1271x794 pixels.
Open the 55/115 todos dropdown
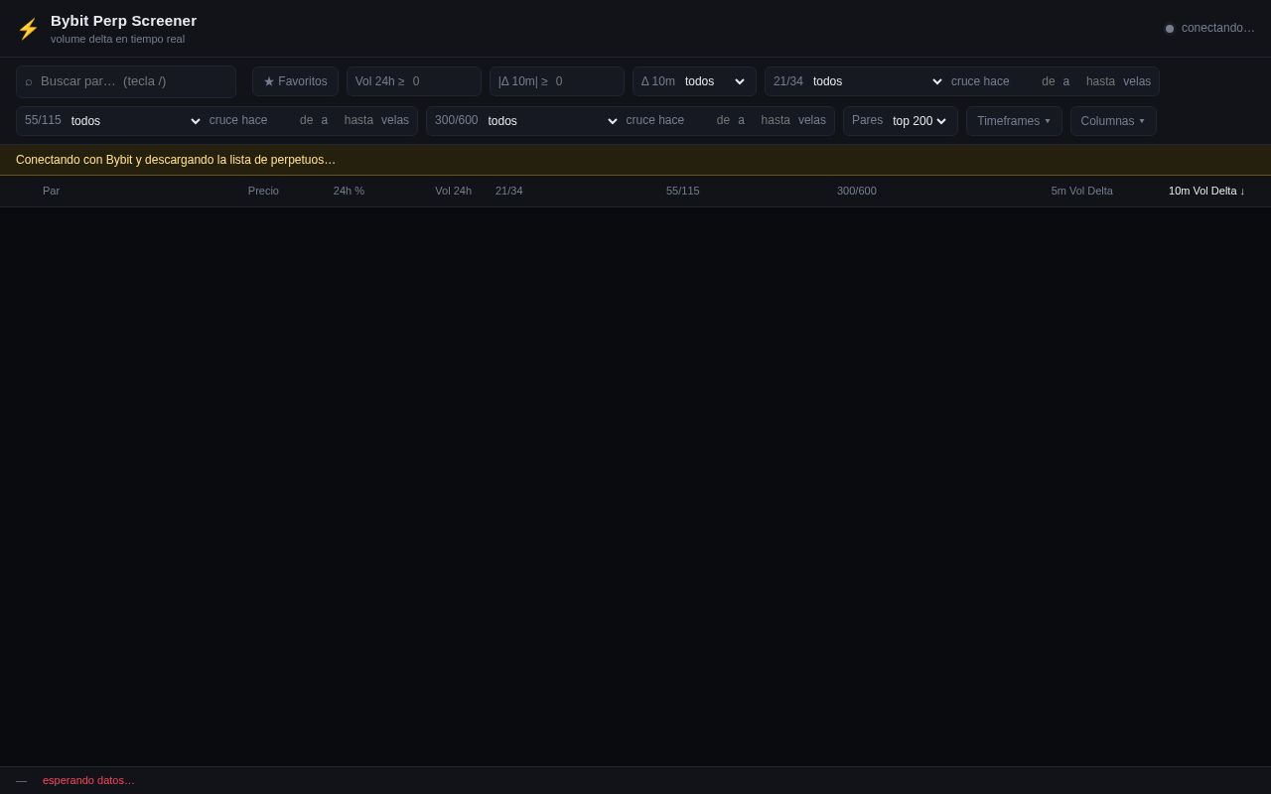point(135,121)
